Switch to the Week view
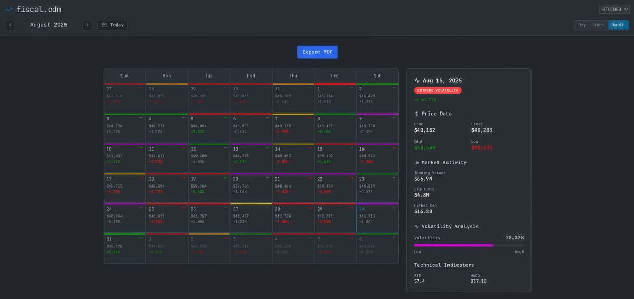This screenshot has width=634, height=299. point(598,25)
